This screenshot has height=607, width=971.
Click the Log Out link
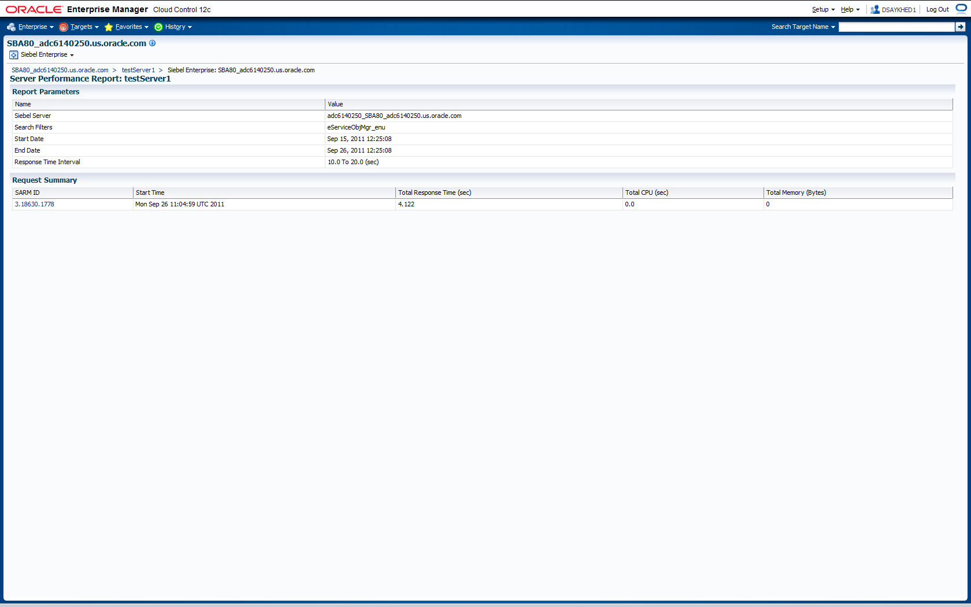point(937,9)
